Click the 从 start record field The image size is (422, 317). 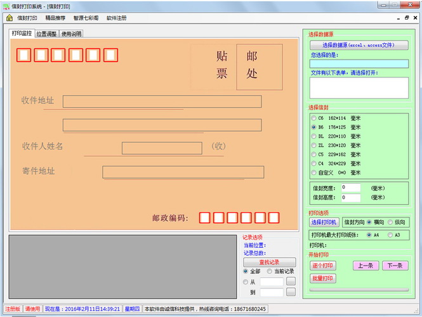tap(272, 281)
